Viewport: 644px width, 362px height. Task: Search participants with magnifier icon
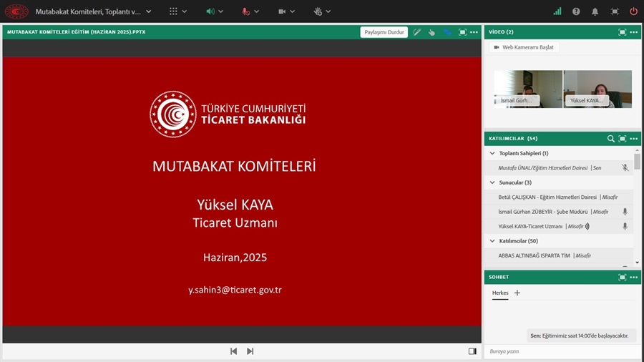[x=611, y=139]
